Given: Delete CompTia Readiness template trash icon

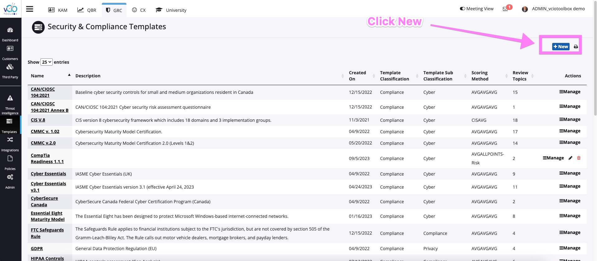Looking at the screenshot, I should click(579, 158).
